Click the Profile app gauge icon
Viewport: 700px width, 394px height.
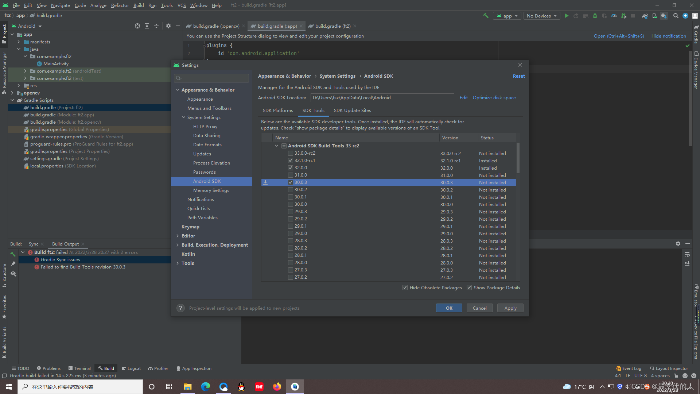(x=614, y=16)
